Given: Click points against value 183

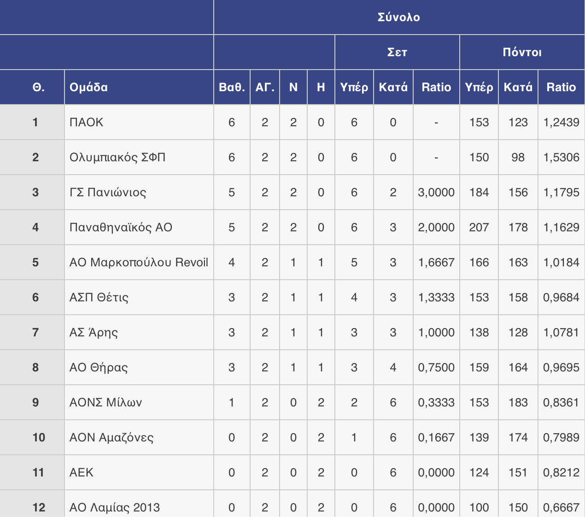Looking at the screenshot, I should coord(518,402).
